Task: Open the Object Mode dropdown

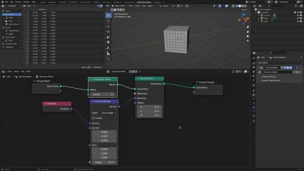Action: 119,6
